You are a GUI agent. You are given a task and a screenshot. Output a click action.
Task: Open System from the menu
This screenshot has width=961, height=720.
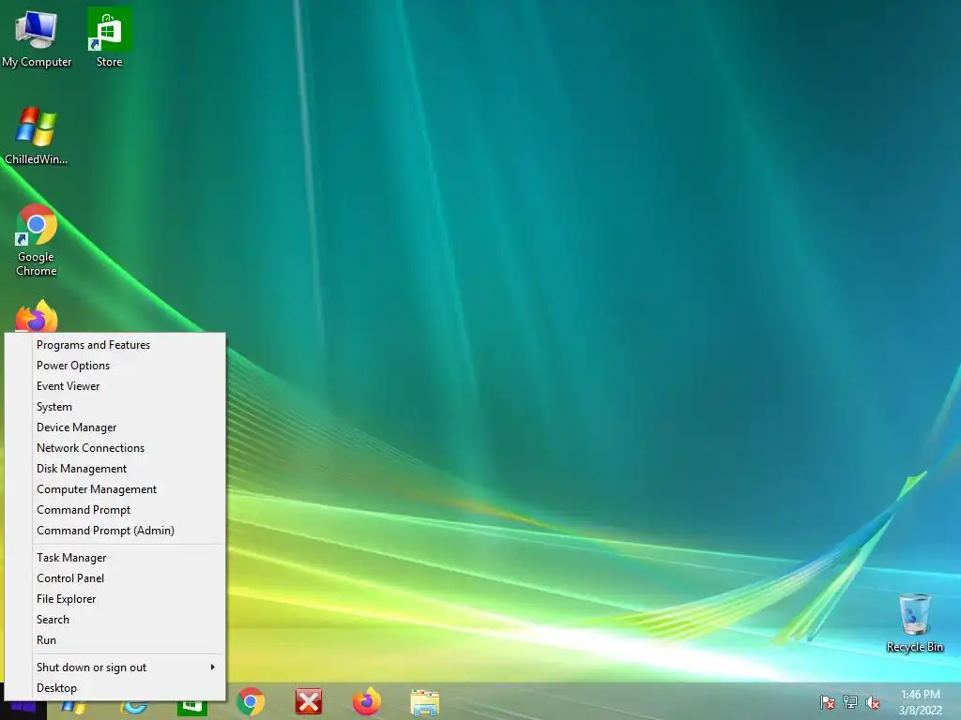[115, 407]
